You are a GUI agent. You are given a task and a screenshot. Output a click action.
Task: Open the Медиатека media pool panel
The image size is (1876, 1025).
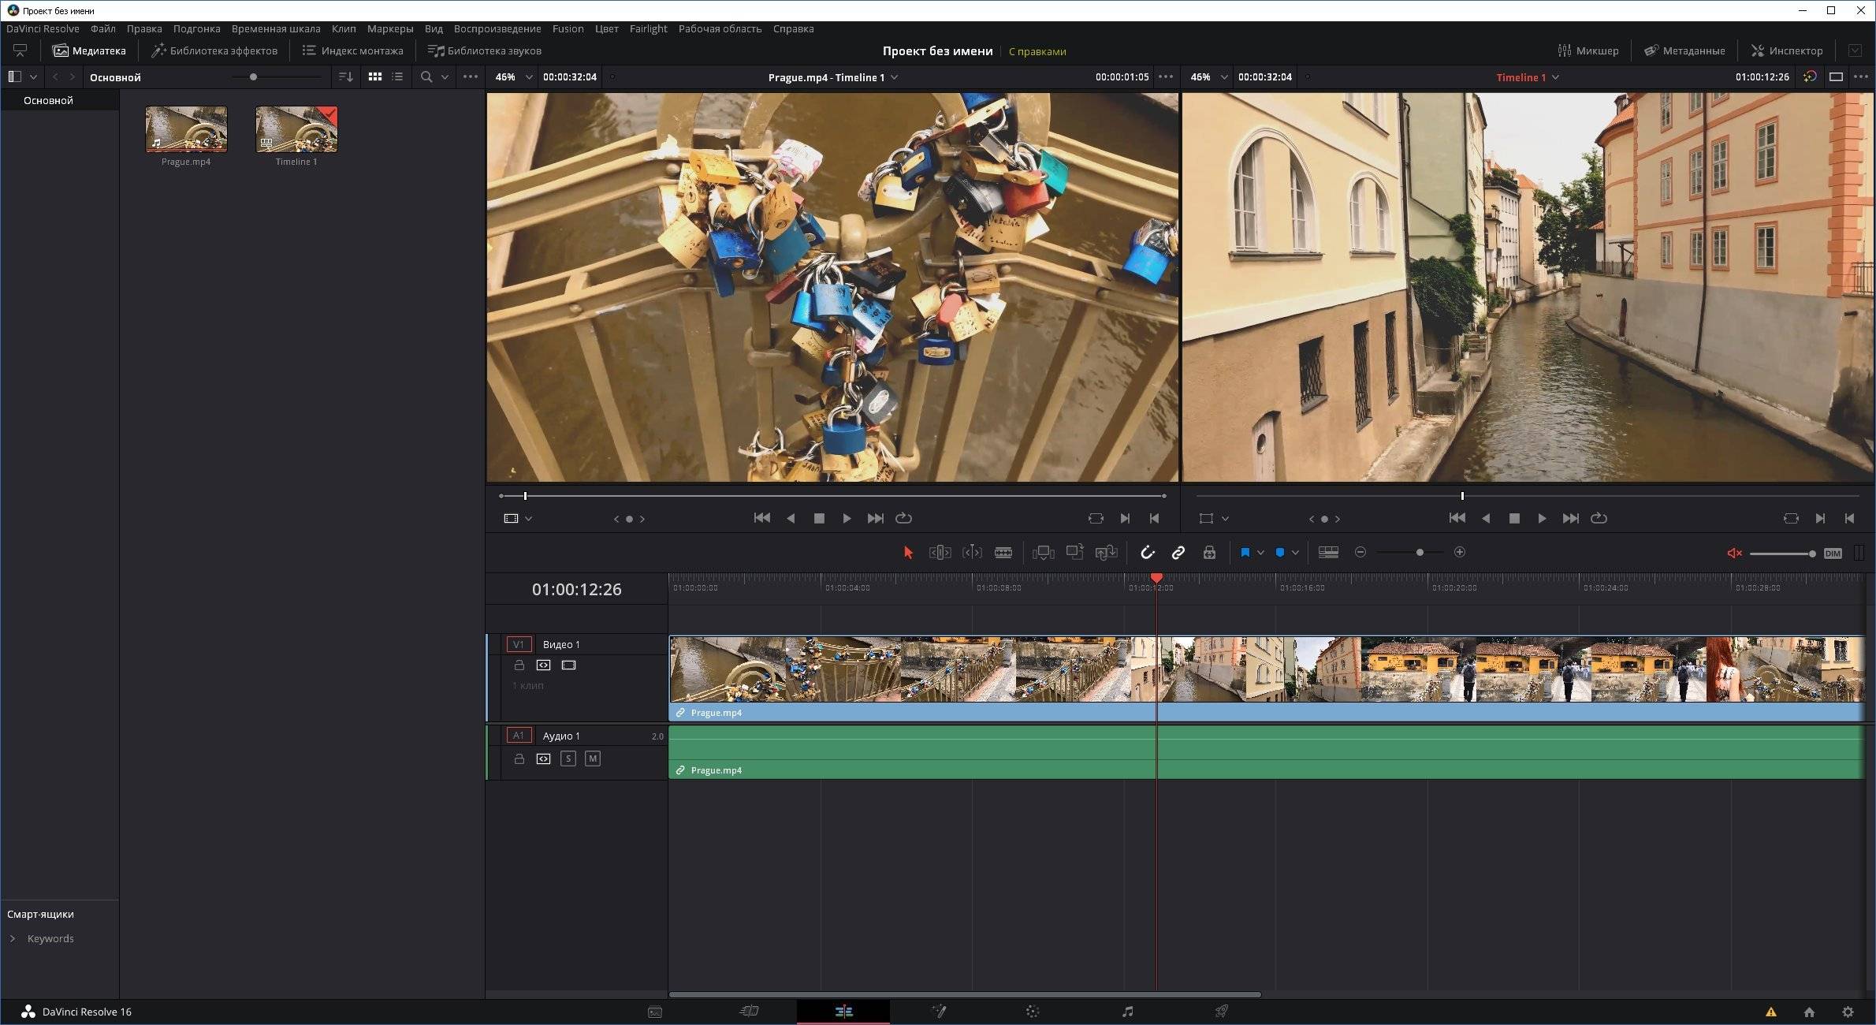tap(89, 50)
